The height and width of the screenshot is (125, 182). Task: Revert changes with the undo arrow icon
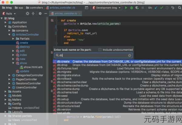click(x=173, y=8)
